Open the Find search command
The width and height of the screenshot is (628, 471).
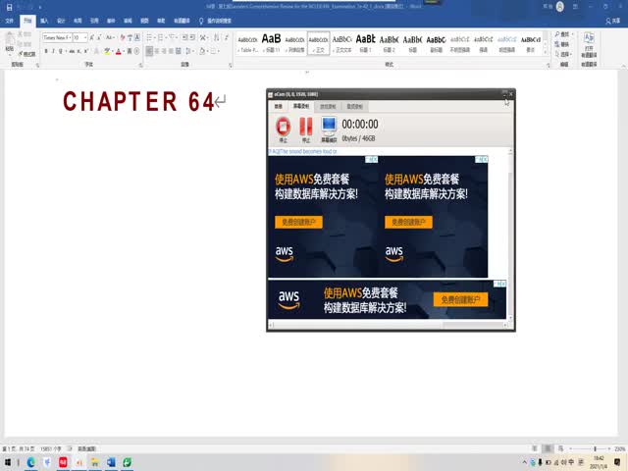coord(562,35)
